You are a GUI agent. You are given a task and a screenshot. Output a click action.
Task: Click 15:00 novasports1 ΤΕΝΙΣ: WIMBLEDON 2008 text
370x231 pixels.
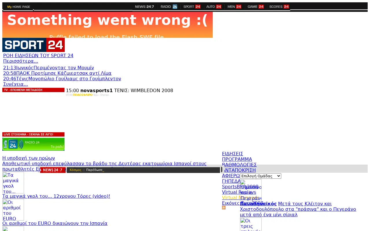(x=119, y=90)
